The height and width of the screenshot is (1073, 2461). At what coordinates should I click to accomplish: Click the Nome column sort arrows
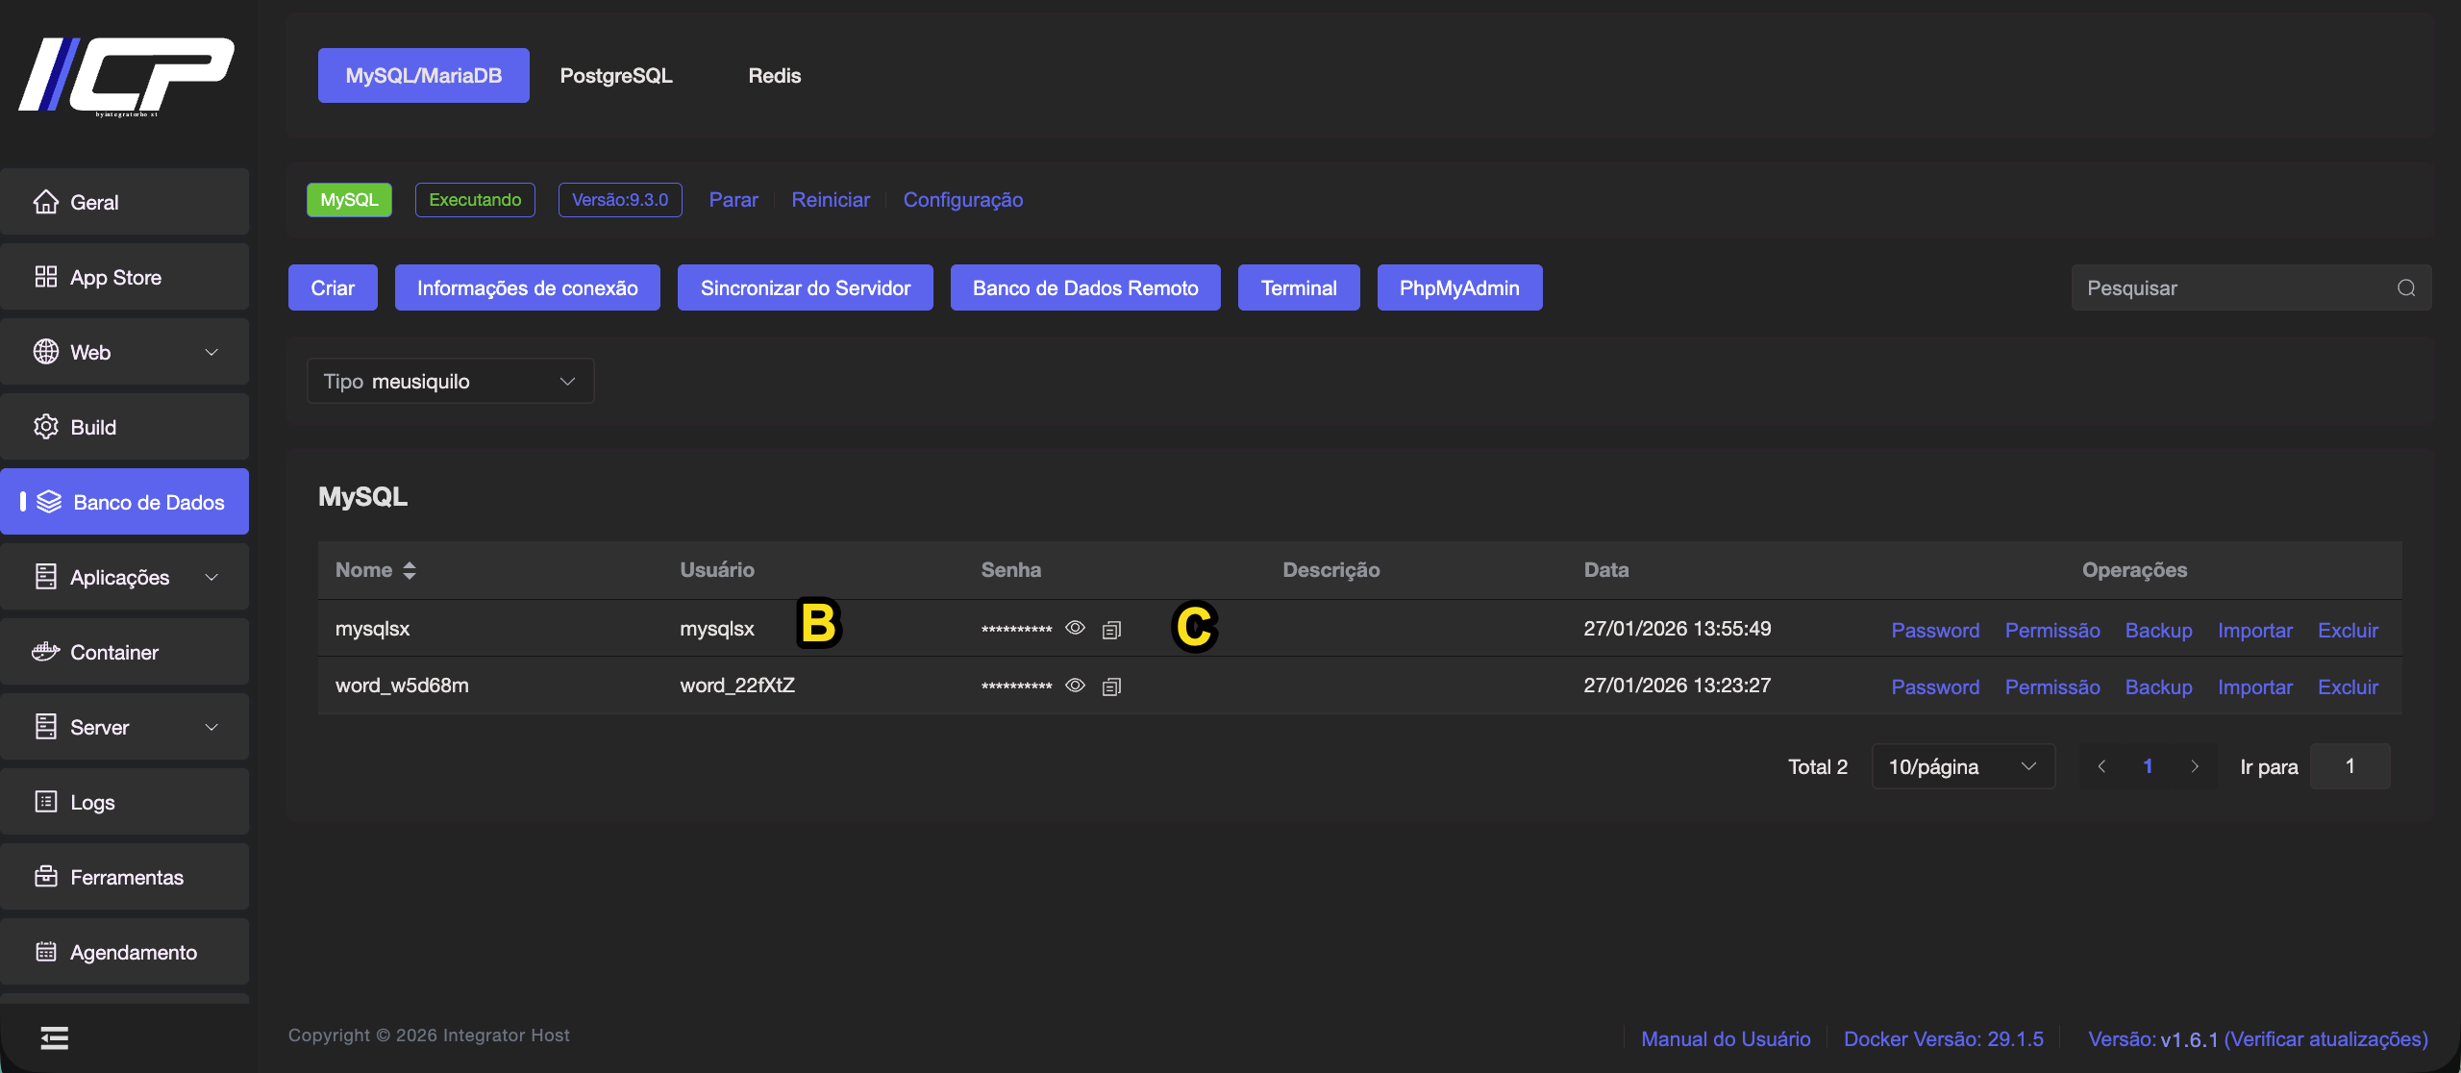410,570
